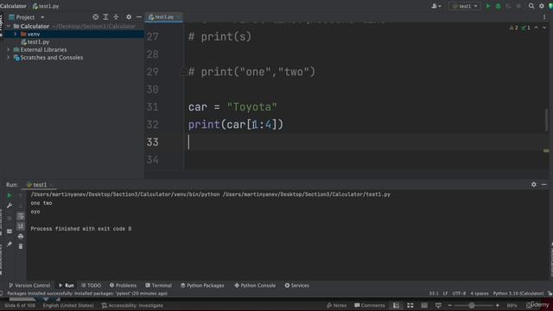Change the LF line separator in status bar
The width and height of the screenshot is (553, 311).
pos(446,294)
